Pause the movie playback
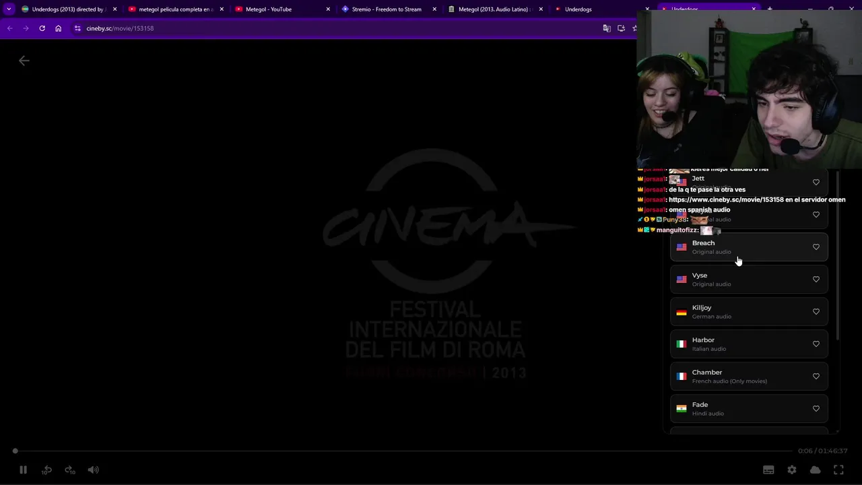The image size is (862, 485). coord(23,470)
